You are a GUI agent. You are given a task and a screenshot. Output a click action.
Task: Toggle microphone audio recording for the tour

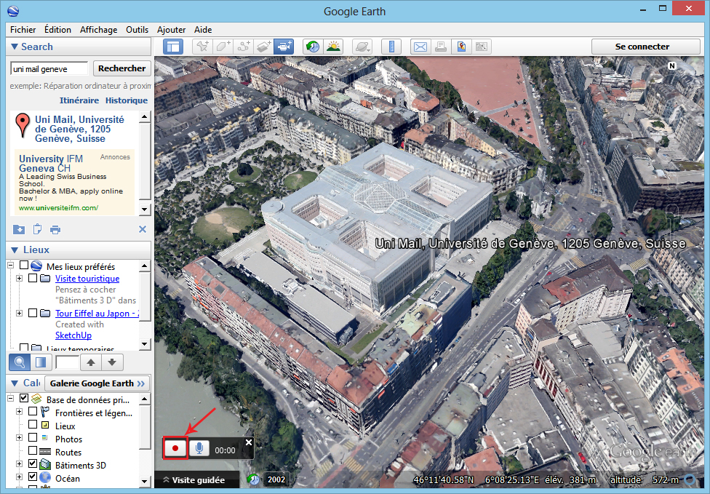(x=199, y=449)
